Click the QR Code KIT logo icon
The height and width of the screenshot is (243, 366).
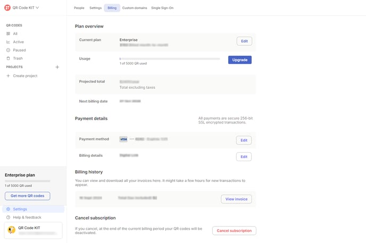7,8
